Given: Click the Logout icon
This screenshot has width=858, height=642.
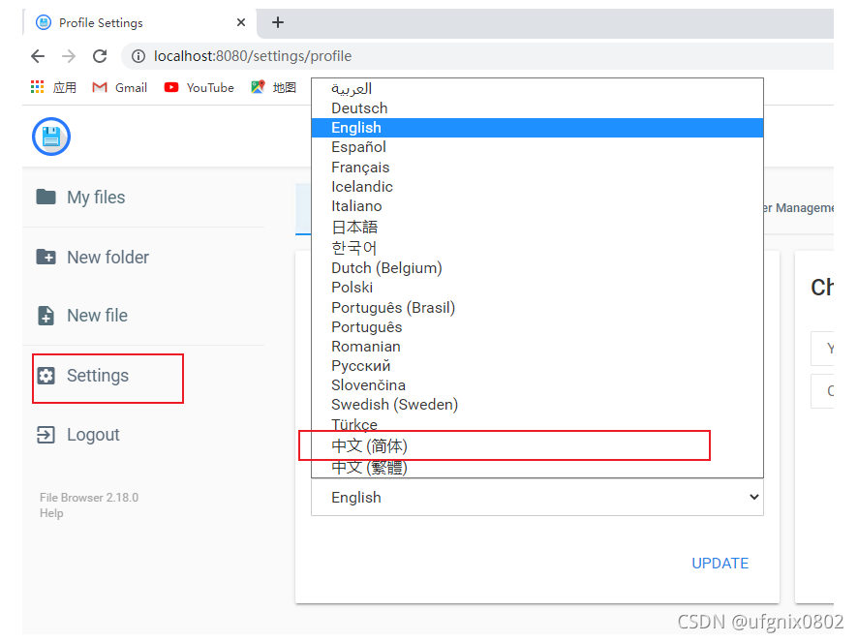Looking at the screenshot, I should click(x=46, y=435).
